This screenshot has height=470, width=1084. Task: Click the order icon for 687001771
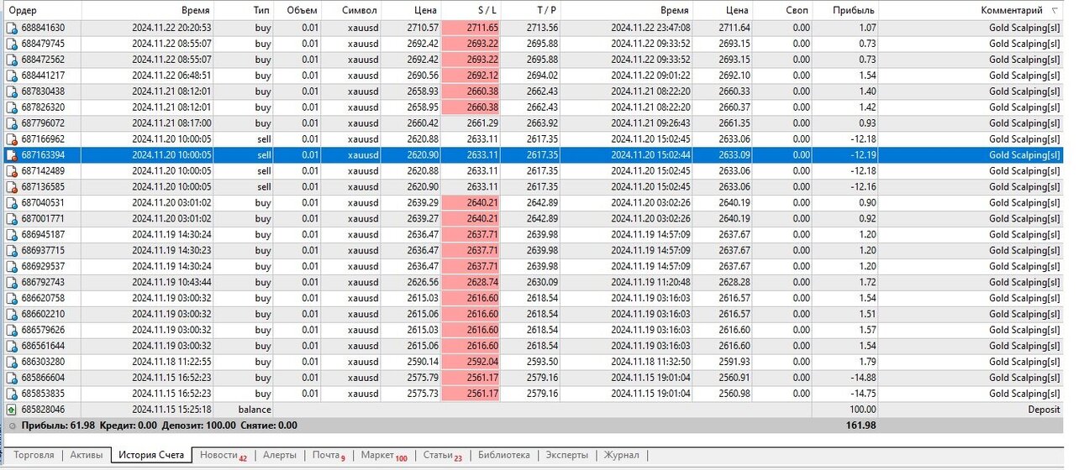(x=12, y=219)
